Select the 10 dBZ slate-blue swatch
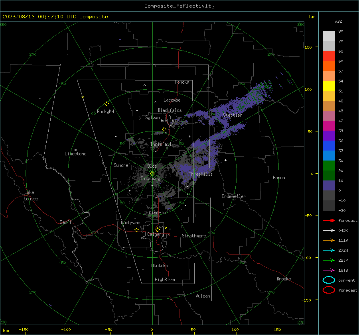Image resolution: width=359 pixels, height=335 pixels. pyautogui.click(x=329, y=186)
